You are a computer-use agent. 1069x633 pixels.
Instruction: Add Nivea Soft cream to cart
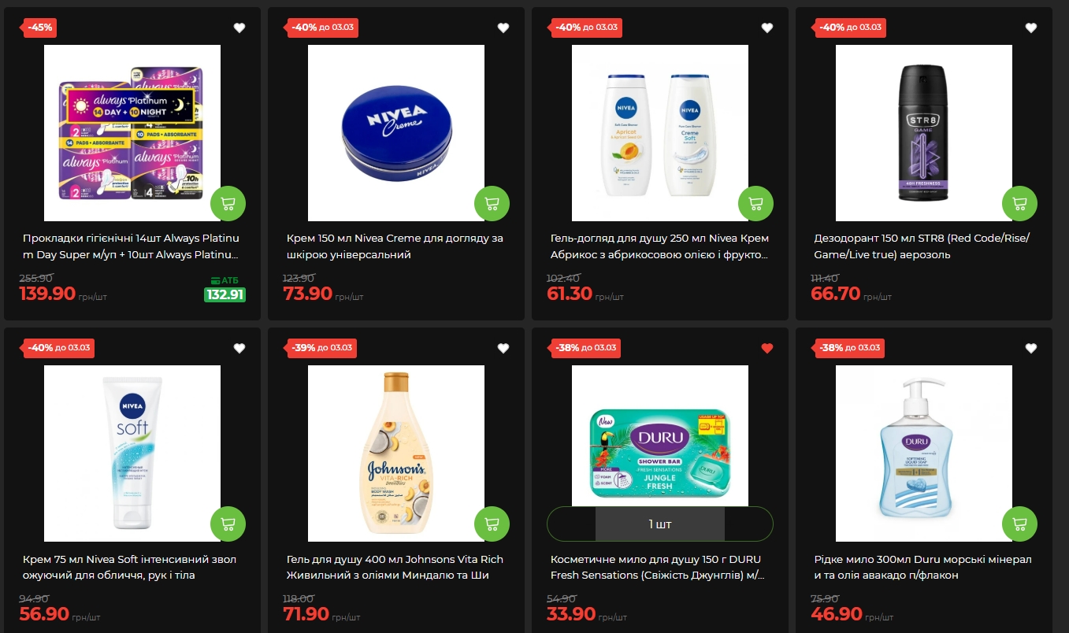[228, 524]
